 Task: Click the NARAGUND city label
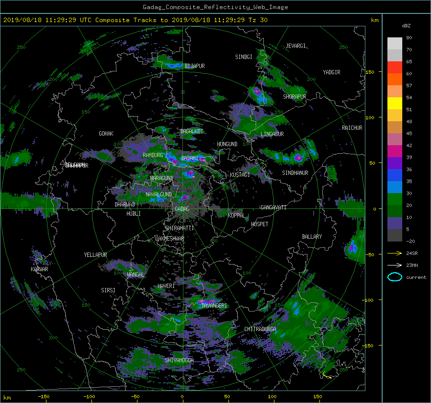tap(162, 178)
